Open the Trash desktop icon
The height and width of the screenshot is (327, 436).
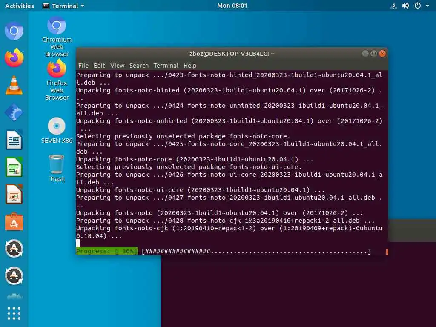[57, 168]
